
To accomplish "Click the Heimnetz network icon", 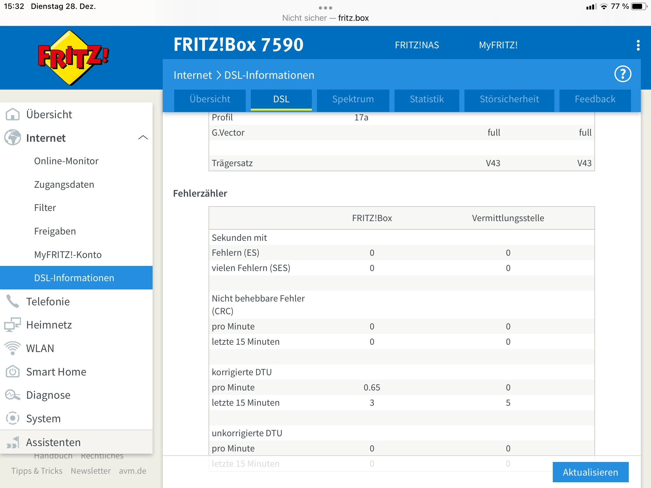I will coord(13,325).
